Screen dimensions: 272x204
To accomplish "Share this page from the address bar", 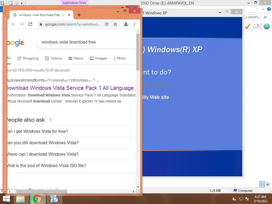I will [107, 24].
